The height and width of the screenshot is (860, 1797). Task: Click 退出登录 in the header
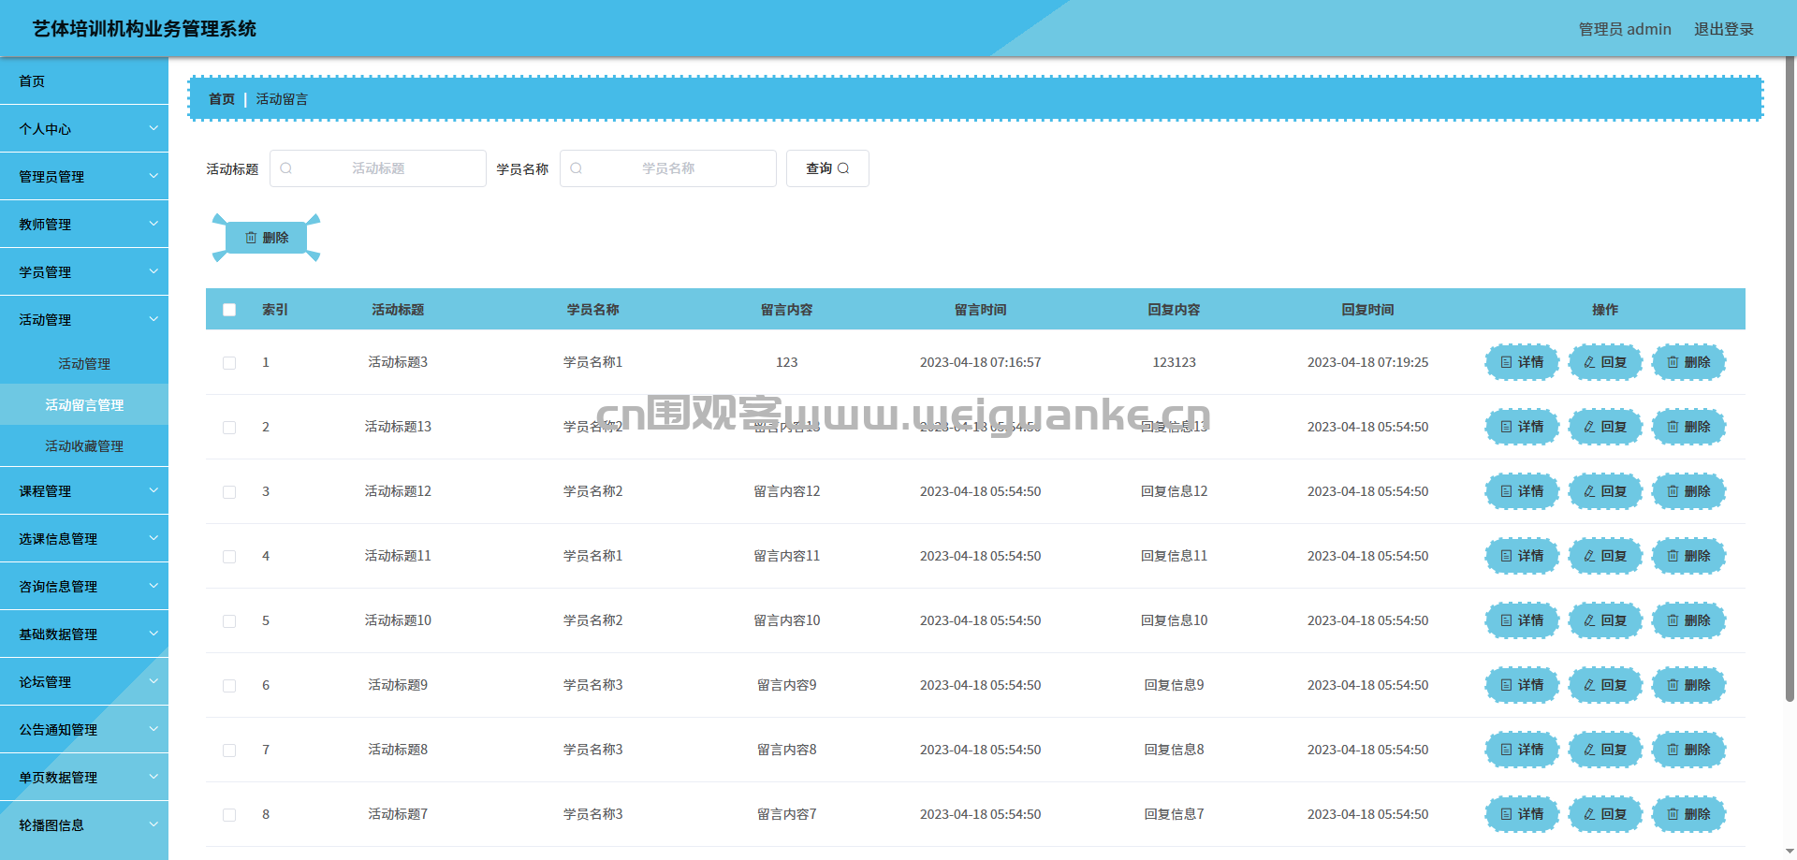(x=1724, y=29)
